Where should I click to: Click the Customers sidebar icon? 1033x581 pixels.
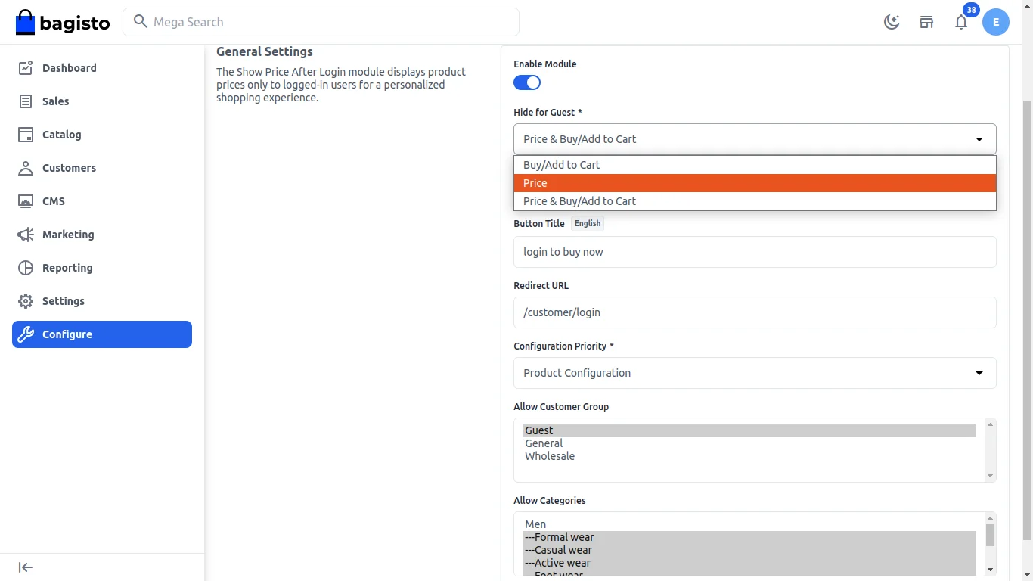coord(24,168)
